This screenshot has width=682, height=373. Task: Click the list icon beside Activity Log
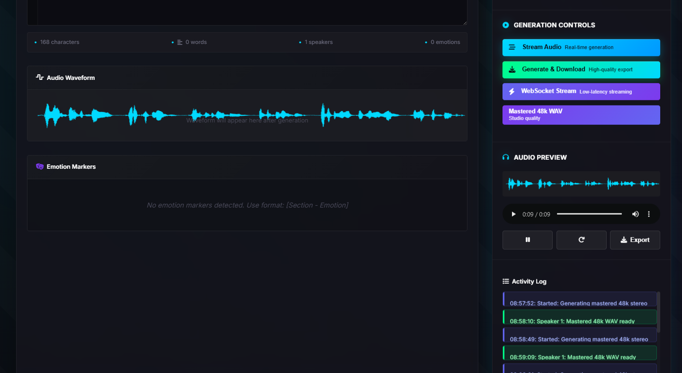point(505,281)
